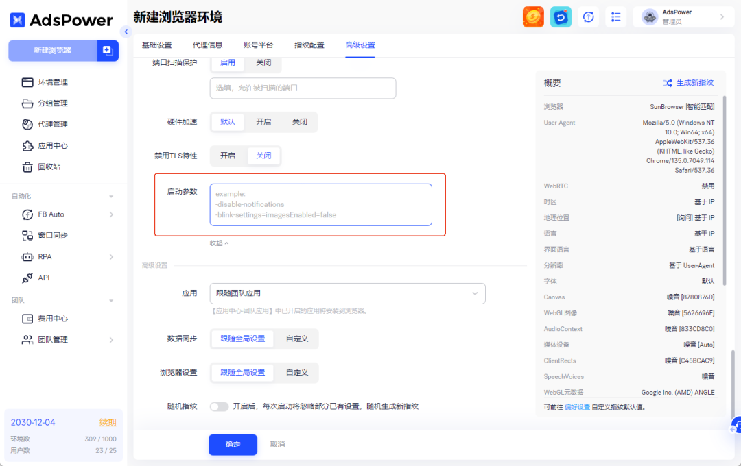The image size is (741, 466).
Task: Click the 生成新指纹 link
Action: [693, 82]
